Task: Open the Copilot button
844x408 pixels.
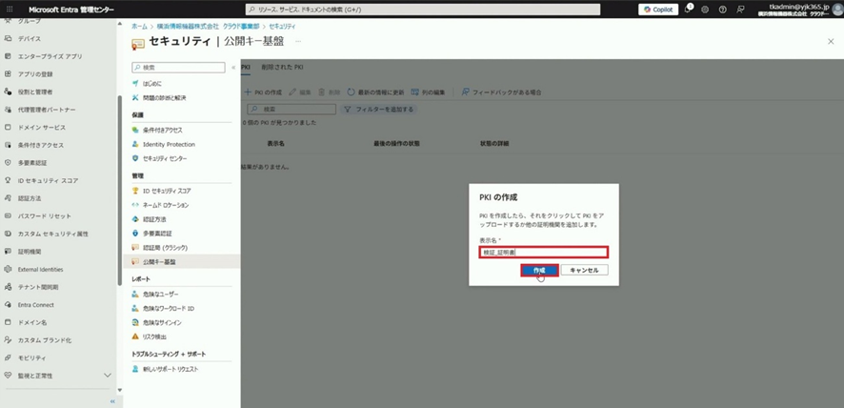Action: point(658,9)
